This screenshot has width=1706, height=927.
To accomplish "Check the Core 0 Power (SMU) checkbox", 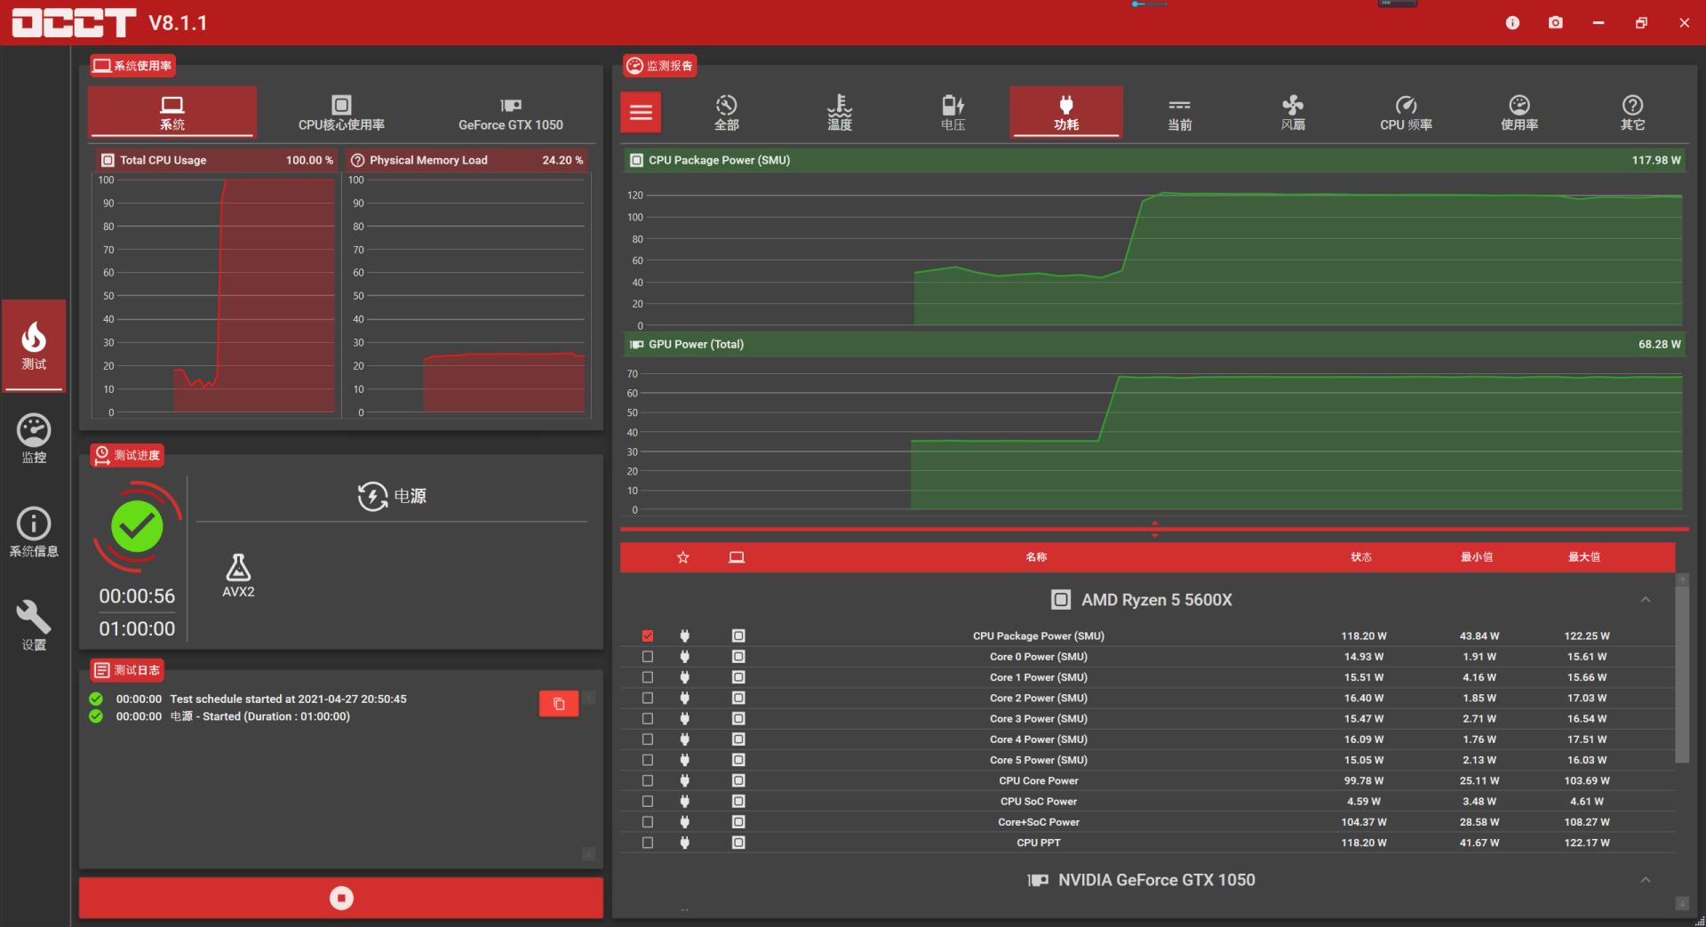I will coord(648,657).
